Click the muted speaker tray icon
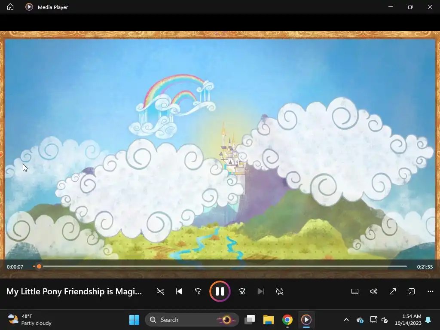 click(385, 320)
